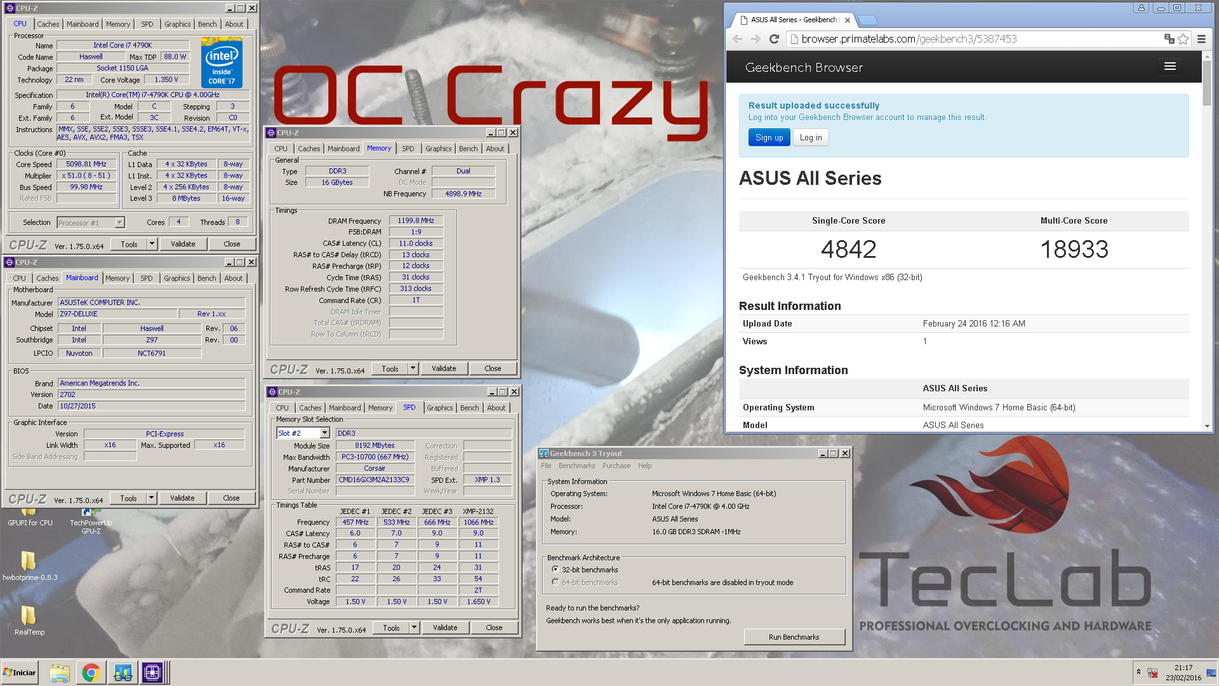Click the Chrome page vertical scrollbar

point(1207,84)
